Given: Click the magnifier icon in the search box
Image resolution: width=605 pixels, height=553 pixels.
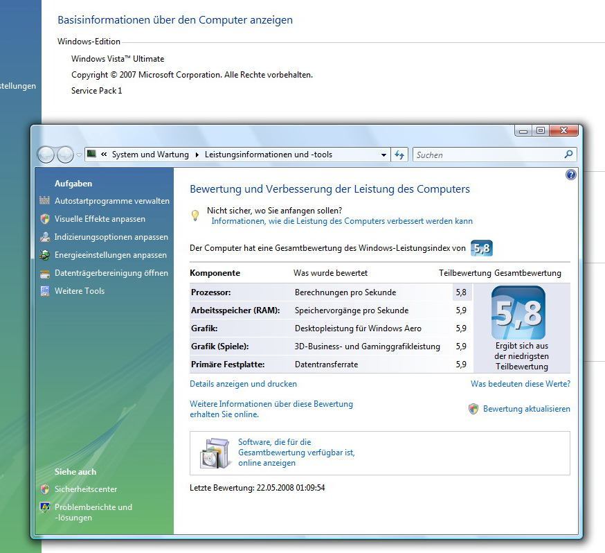Looking at the screenshot, I should (568, 155).
